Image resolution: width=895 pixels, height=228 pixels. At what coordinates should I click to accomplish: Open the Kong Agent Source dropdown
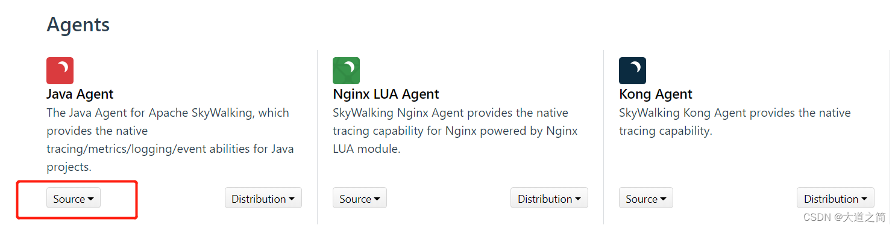pyautogui.click(x=646, y=199)
